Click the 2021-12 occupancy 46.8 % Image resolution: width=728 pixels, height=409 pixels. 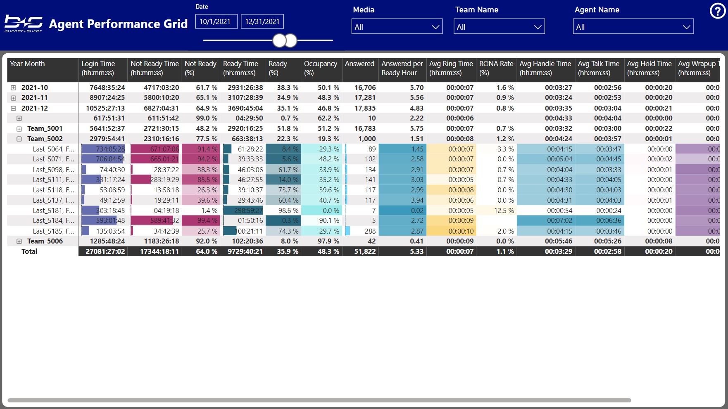tap(328, 108)
